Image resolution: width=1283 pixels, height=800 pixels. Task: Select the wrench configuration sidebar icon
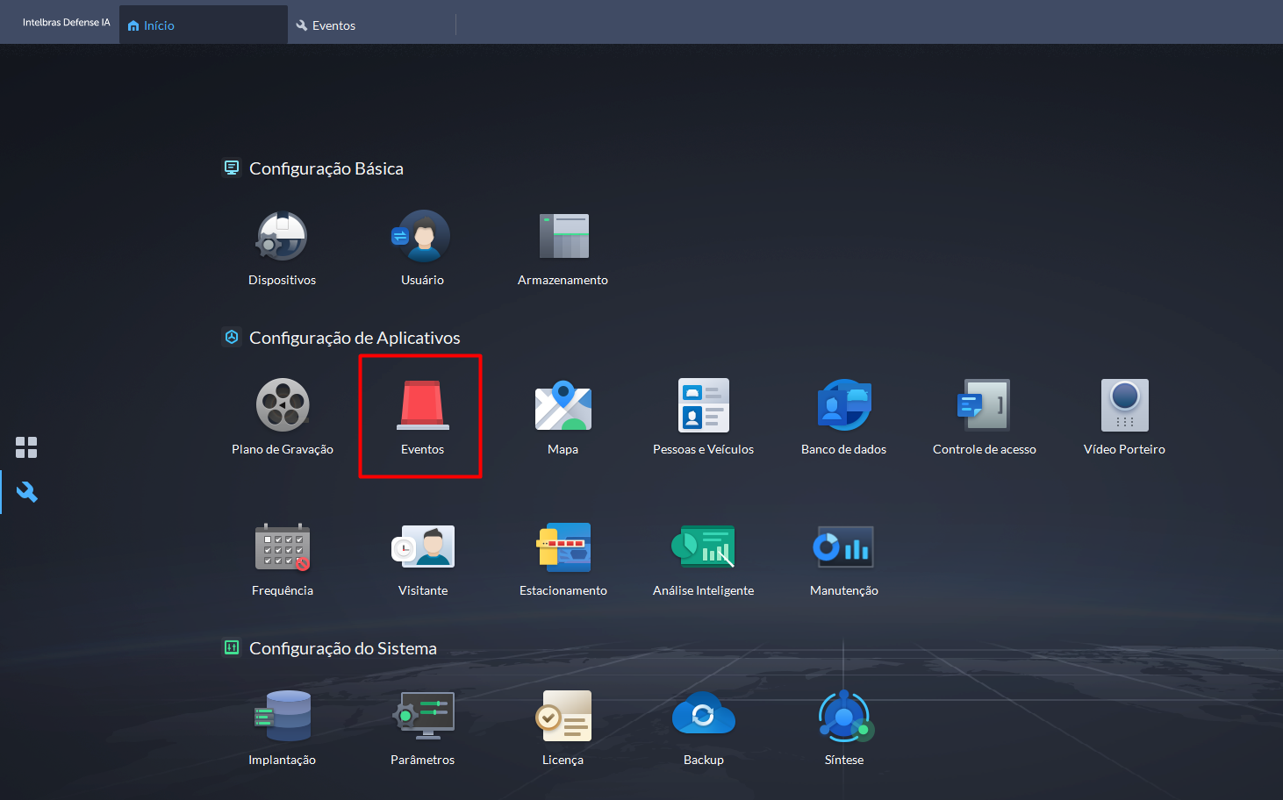click(26, 492)
